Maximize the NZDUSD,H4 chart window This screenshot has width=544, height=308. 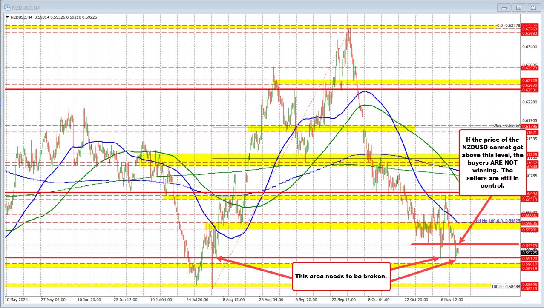518,7
